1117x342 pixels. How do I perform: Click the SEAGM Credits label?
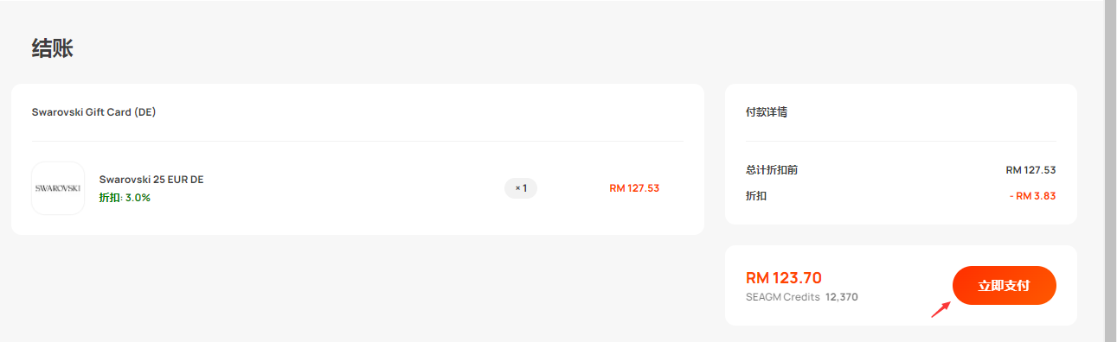(783, 297)
